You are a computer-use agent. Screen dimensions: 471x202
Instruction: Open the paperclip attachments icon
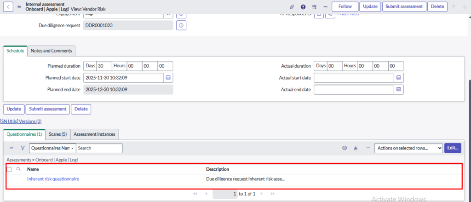click(292, 7)
